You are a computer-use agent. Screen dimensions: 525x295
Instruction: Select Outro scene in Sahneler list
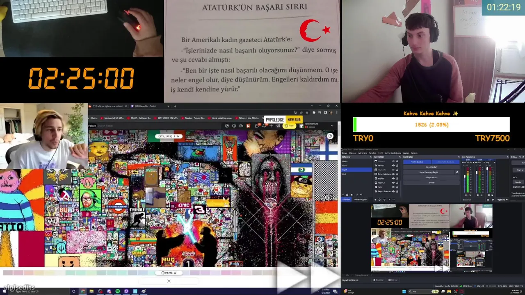coord(356,161)
